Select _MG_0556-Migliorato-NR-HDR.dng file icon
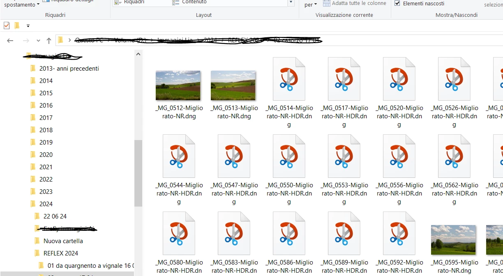The height and width of the screenshot is (276, 503). [399, 156]
